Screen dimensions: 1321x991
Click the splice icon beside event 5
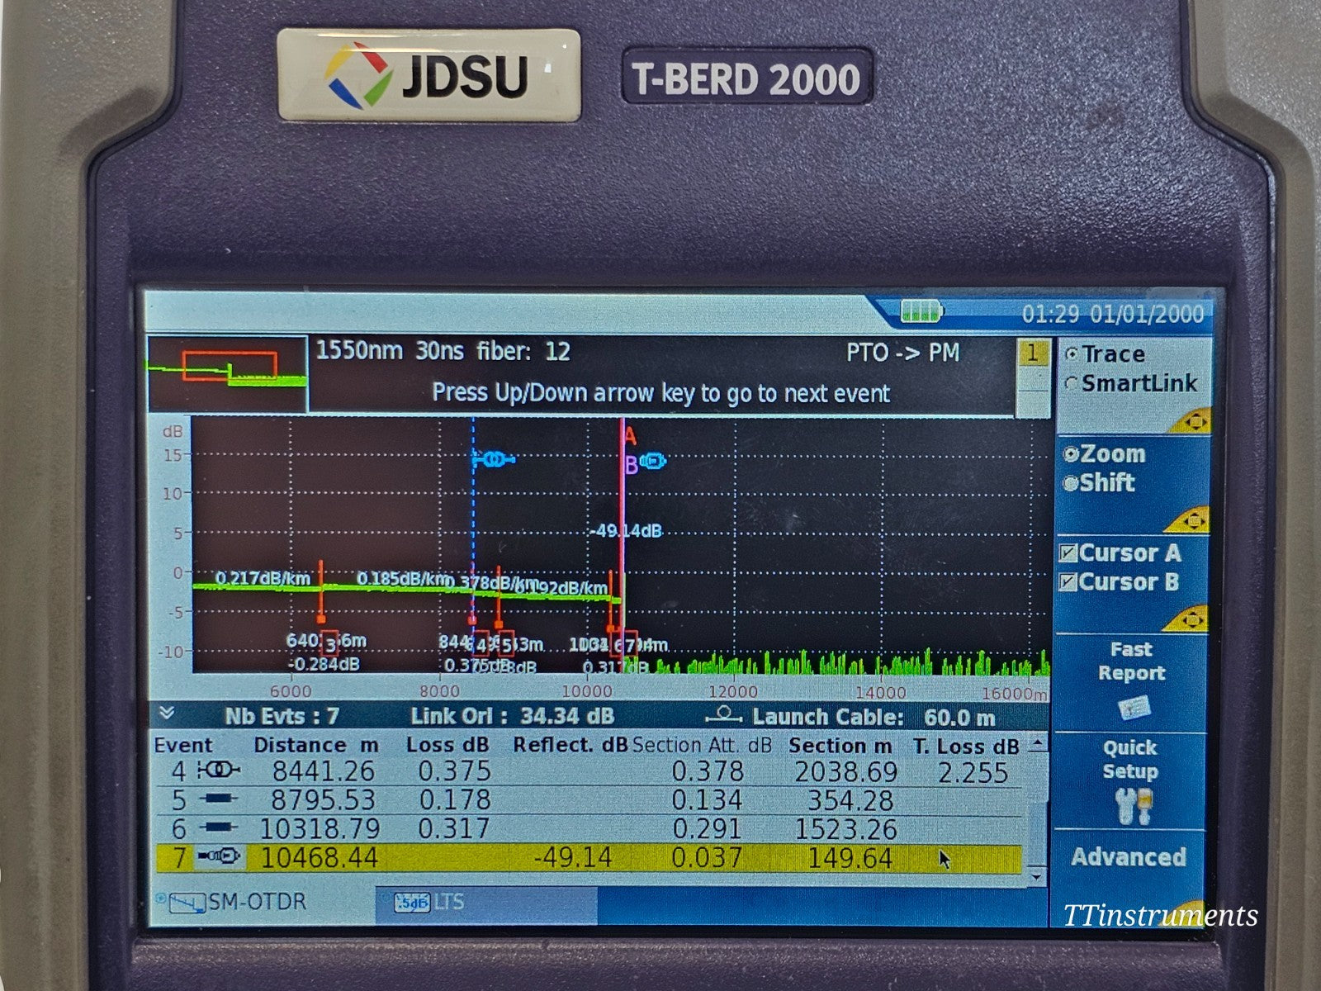[219, 799]
